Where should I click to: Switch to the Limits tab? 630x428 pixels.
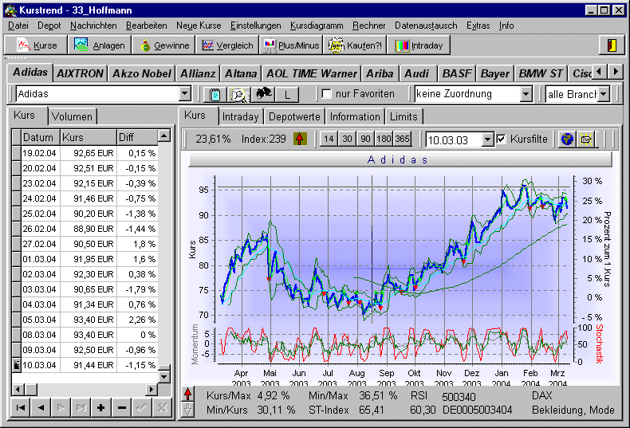[404, 117]
